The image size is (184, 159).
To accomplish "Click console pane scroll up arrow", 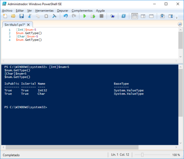I will (x=181, y=67).
